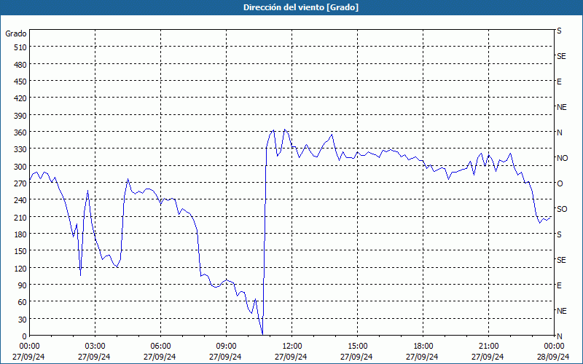
Task: Click the chart title 'Dirección del viento [Grado]'
Action: 301,7
